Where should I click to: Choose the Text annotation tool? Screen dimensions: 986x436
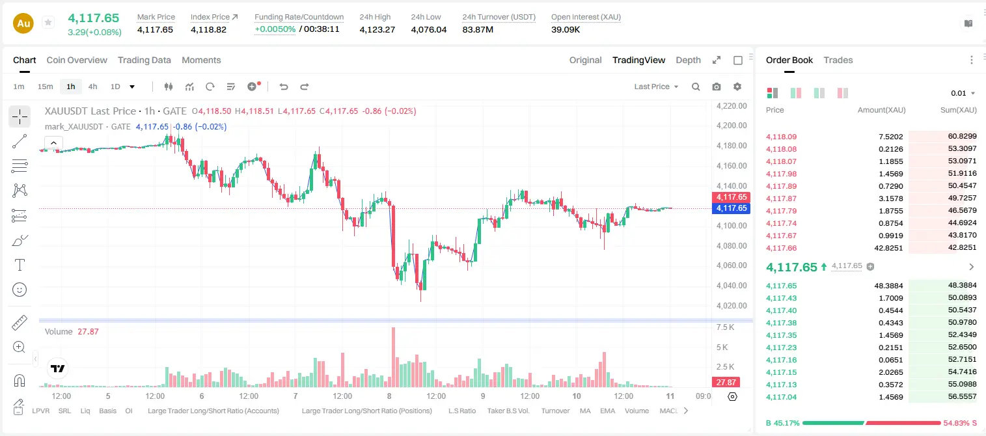[x=20, y=265]
